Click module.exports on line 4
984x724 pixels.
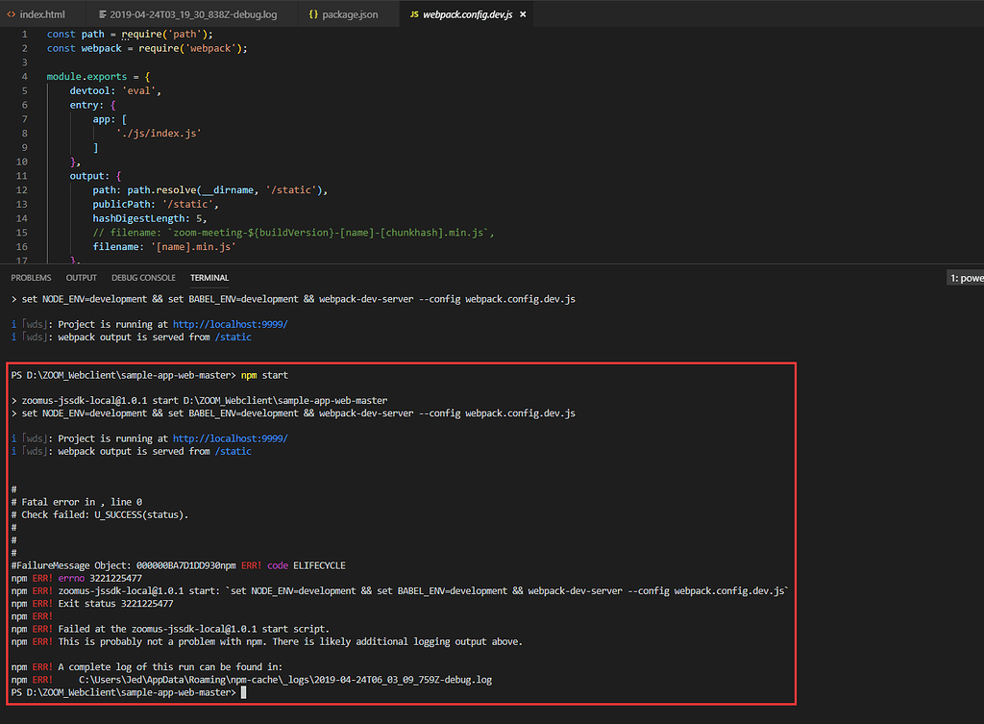(88, 76)
